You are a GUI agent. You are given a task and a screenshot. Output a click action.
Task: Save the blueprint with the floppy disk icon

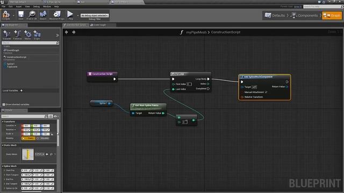tap(21, 15)
